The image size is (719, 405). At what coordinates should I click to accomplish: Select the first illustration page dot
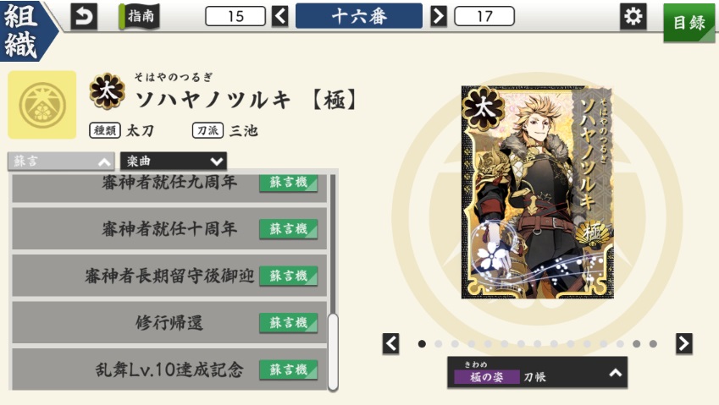click(422, 343)
